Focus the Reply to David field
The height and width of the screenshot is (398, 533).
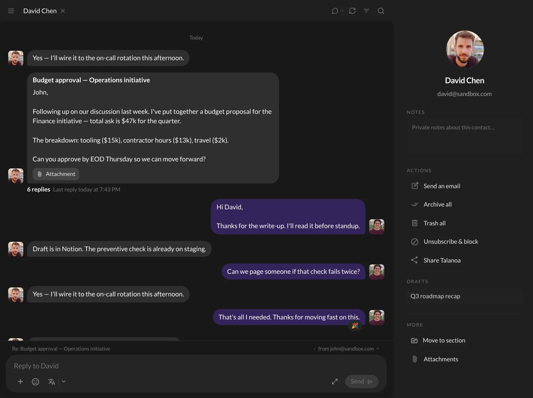click(196, 366)
